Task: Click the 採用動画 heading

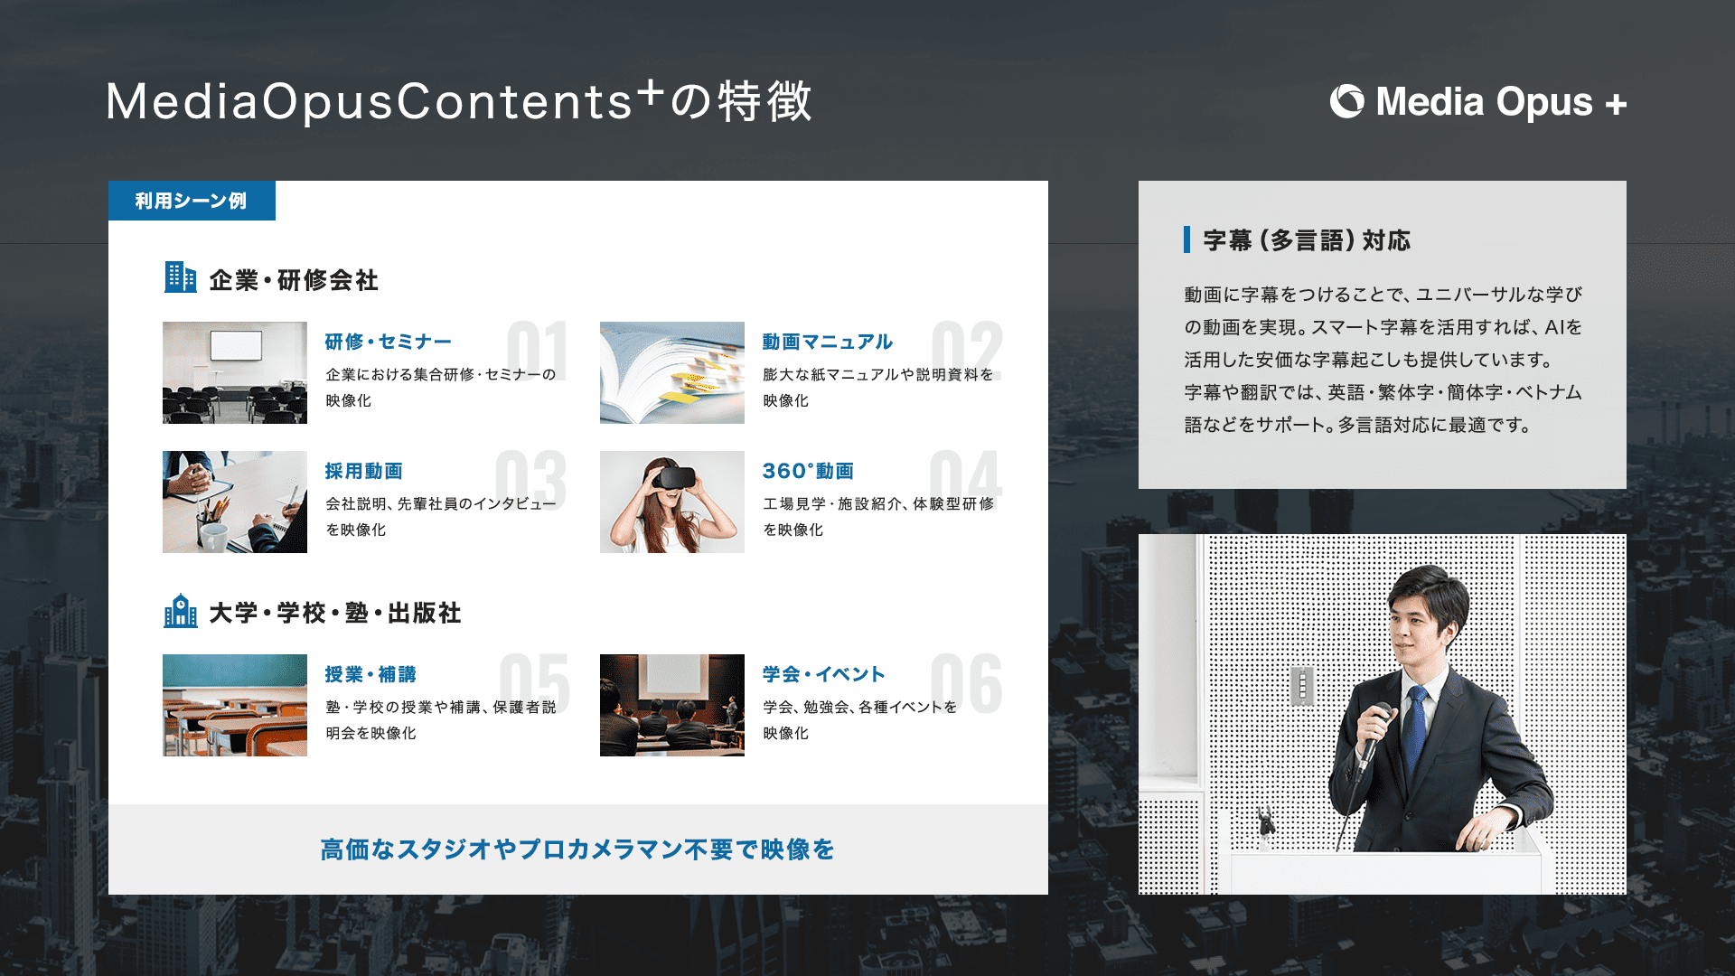Action: point(364,471)
